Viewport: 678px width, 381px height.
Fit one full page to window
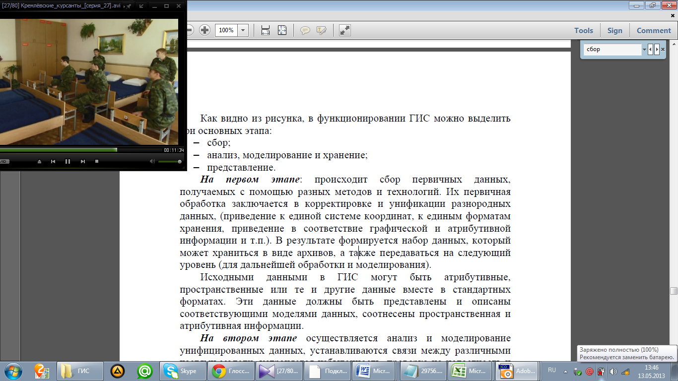coord(282,30)
